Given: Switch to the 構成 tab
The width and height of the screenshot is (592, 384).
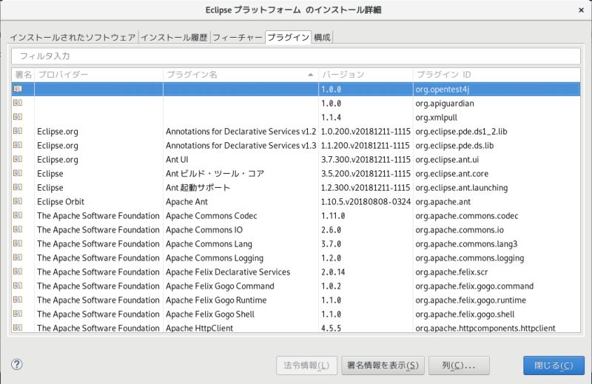Looking at the screenshot, I should (x=322, y=37).
